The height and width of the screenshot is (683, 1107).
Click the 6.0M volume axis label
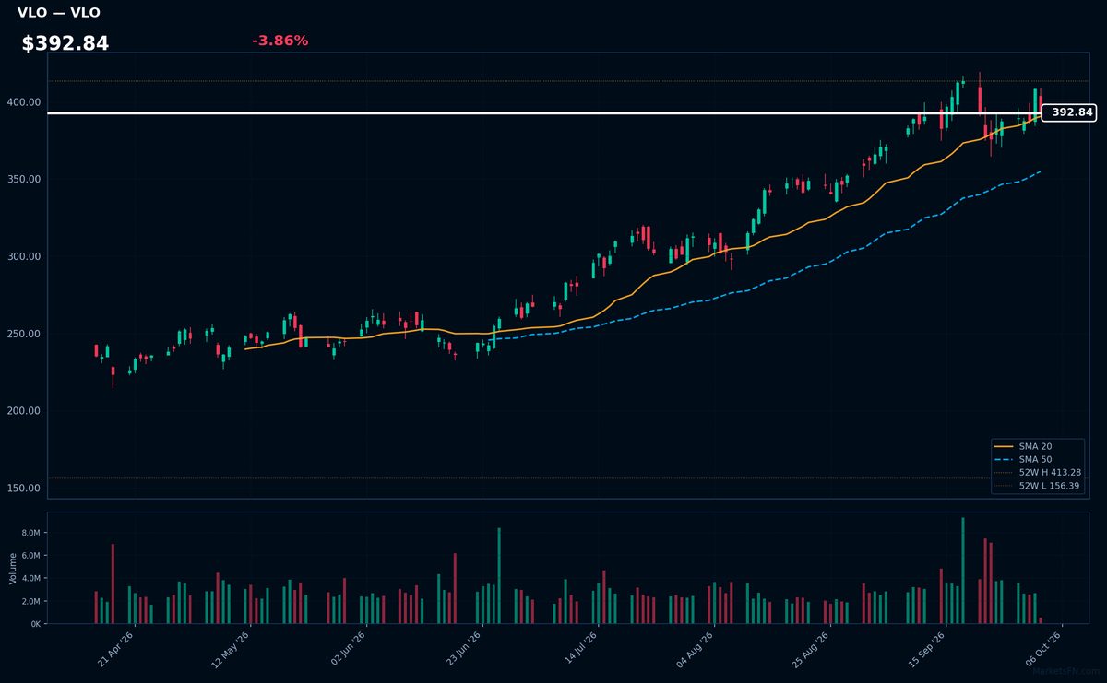click(x=30, y=556)
